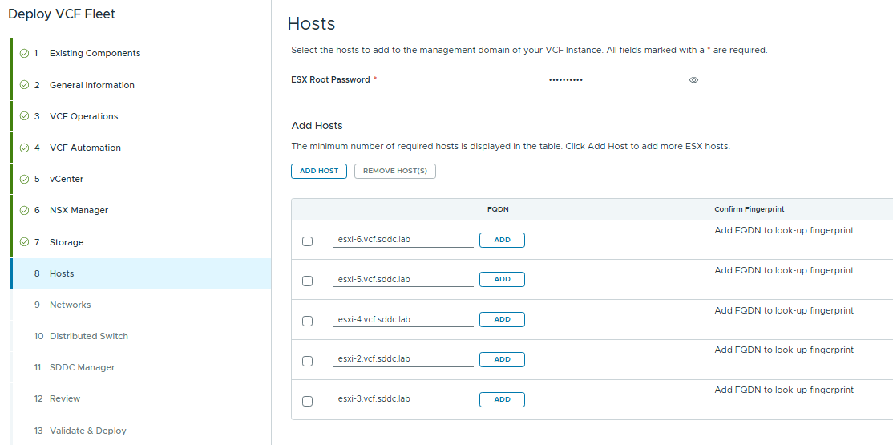This screenshot has width=893, height=445.
Task: Click the Storage step completed icon
Action: click(24, 242)
